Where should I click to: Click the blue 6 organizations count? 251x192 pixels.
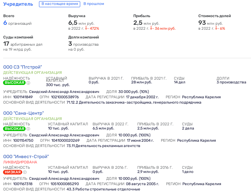point(5,23)
